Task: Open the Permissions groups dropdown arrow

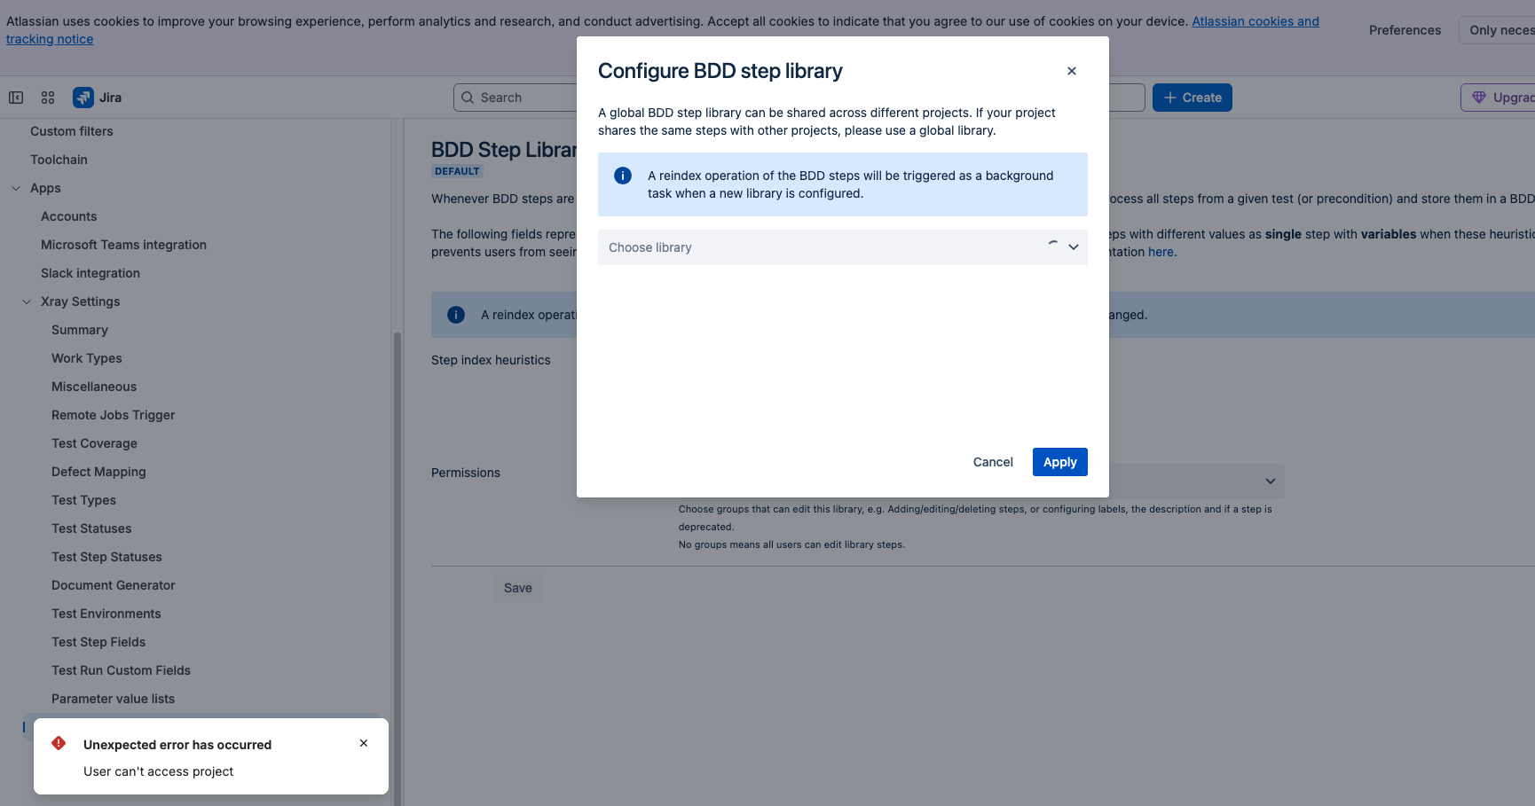Action: point(1270,481)
